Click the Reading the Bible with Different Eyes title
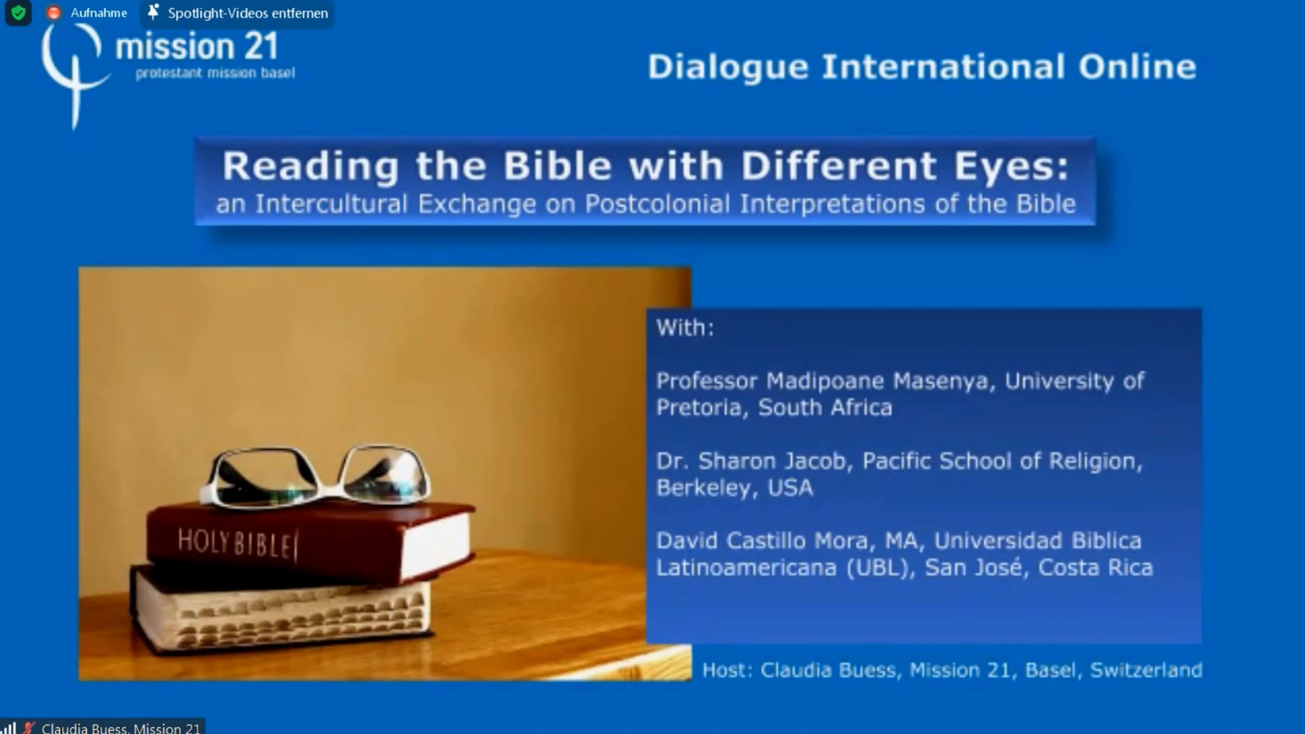 click(645, 165)
